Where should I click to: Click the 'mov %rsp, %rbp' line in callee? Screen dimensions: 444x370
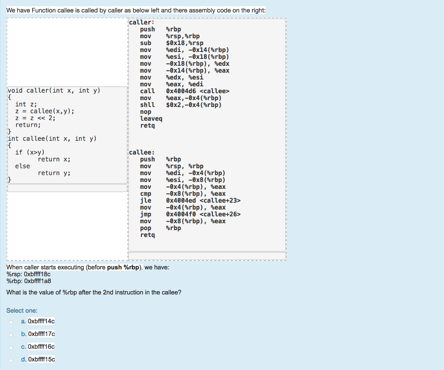(172, 166)
